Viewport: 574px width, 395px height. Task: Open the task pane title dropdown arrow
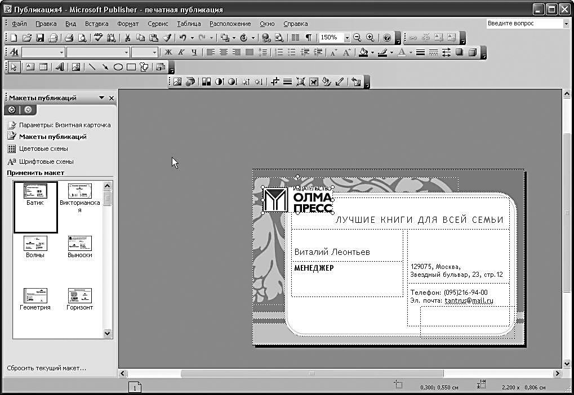click(101, 98)
